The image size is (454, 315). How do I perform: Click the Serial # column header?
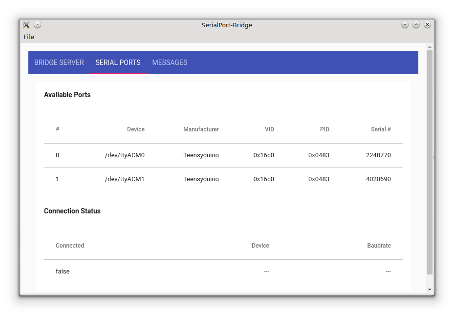click(381, 129)
